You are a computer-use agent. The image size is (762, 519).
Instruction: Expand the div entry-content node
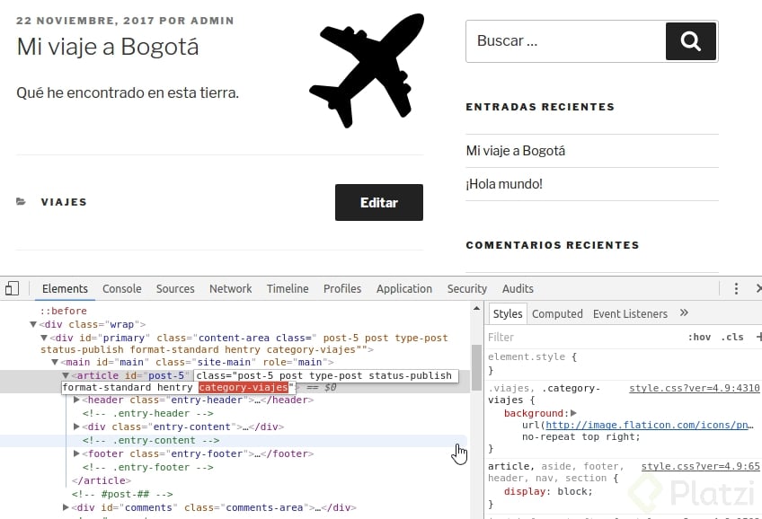pyautogui.click(x=76, y=427)
